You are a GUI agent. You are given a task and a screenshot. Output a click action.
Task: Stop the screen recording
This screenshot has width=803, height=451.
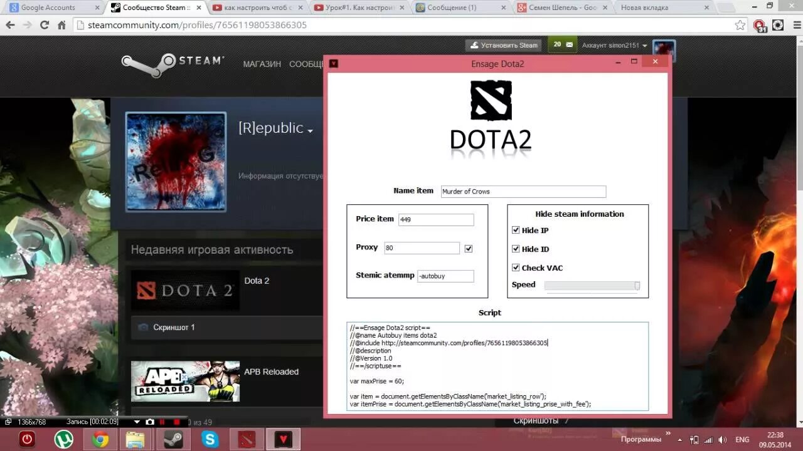point(177,422)
